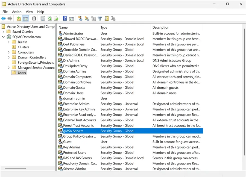This screenshot has height=177, width=246.
Task: Click the Saved Queries folder icon
Action: (8, 32)
